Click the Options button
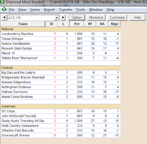 [77, 18]
